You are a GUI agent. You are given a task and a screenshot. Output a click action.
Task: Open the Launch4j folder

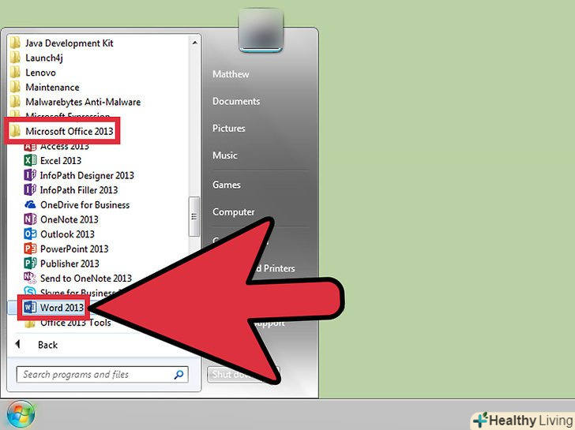tap(36, 58)
